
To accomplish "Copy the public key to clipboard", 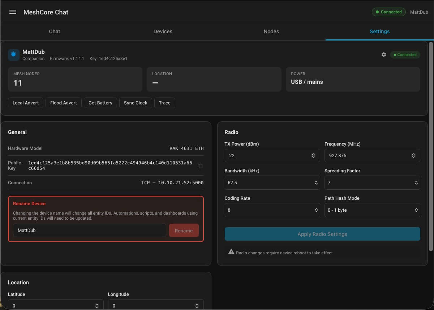I will point(200,165).
